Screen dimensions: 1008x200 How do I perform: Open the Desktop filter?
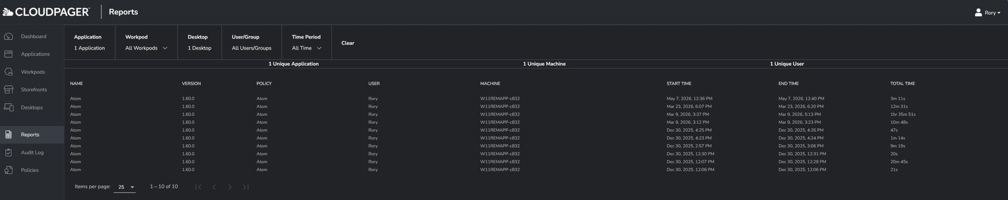click(199, 42)
